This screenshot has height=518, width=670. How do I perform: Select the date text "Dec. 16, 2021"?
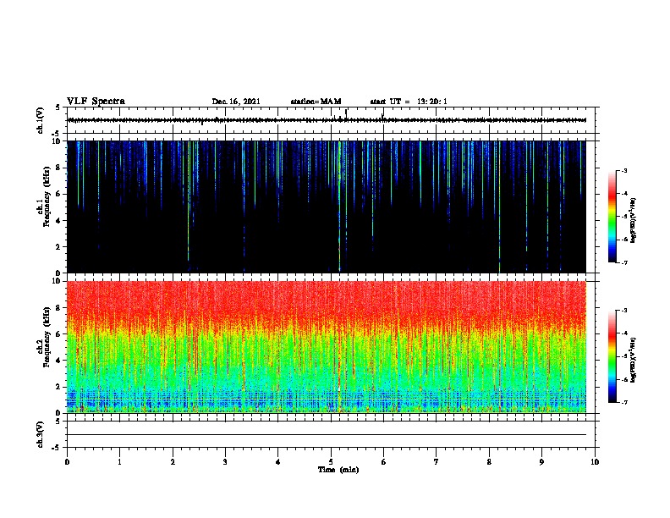click(236, 102)
